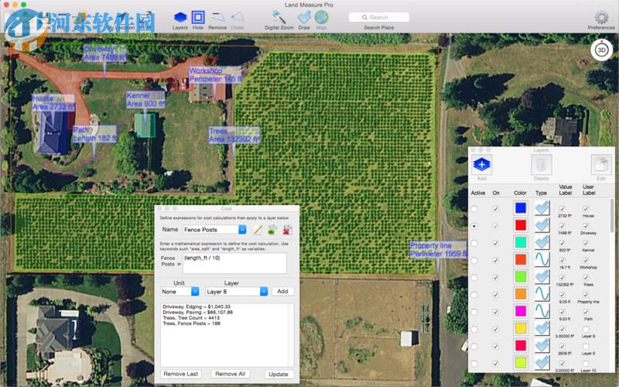Click the blue color swatch of House layer
Image resolution: width=619 pixels, height=387 pixels.
[521, 207]
